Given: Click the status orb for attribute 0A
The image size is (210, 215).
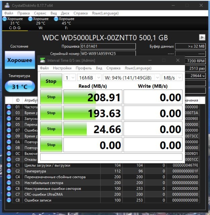Looking at the screenshot, I should click(x=9, y=142).
